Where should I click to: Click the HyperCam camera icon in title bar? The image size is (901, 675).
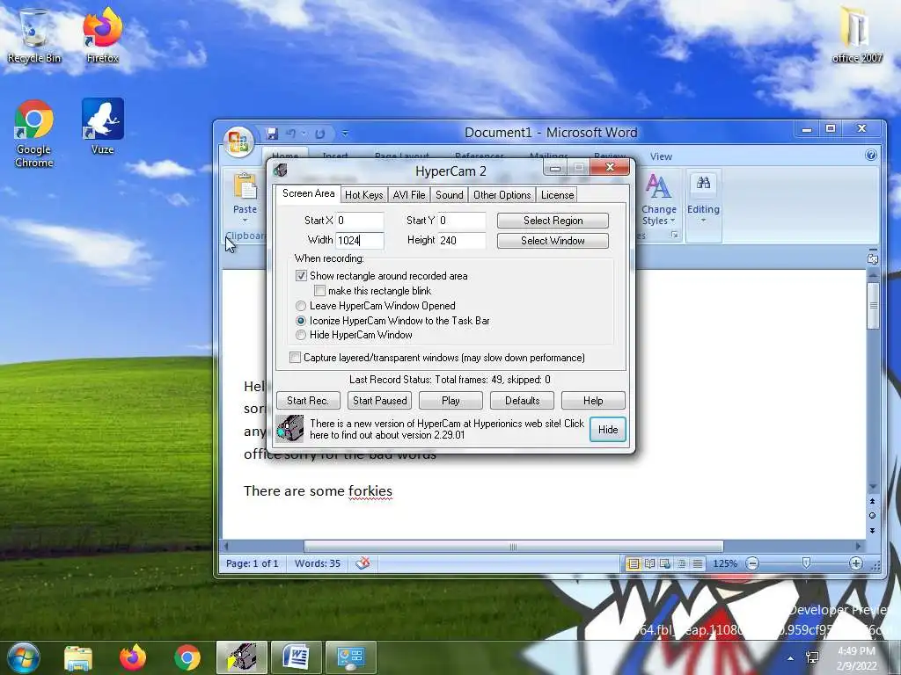click(x=281, y=170)
